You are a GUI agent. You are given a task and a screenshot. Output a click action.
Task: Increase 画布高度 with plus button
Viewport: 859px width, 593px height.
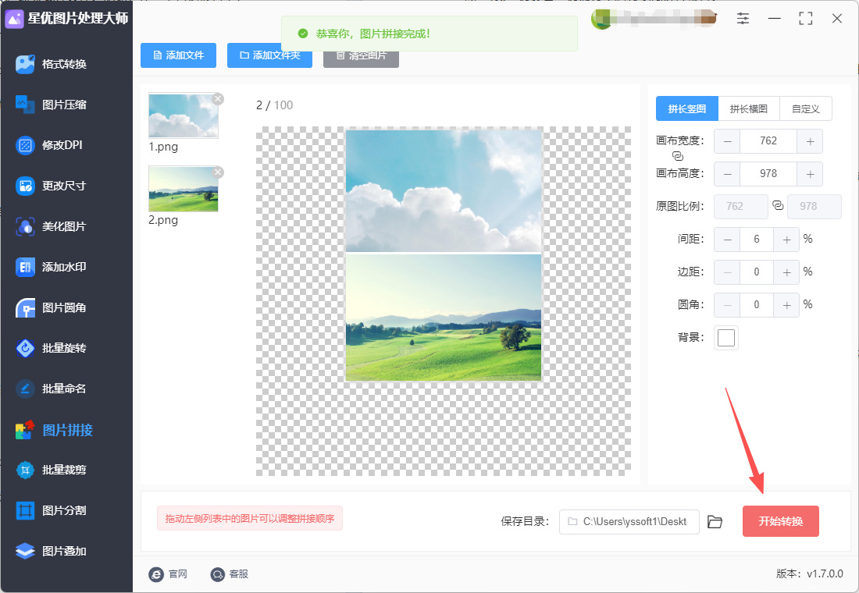(x=810, y=174)
